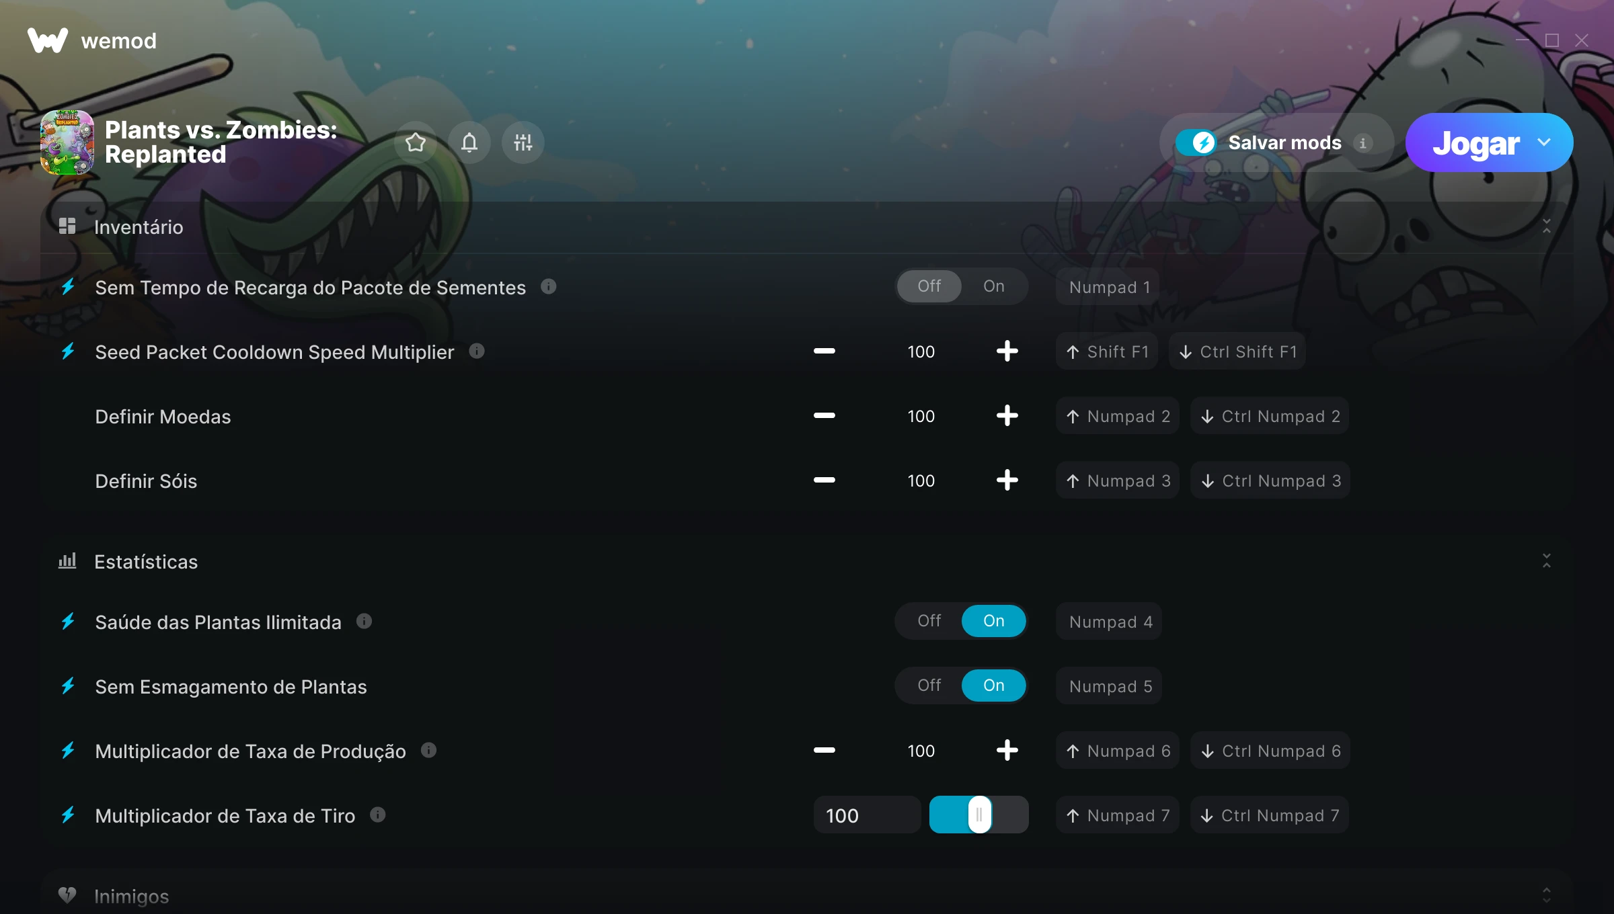Expand the Inimigos section
Screen dimensions: 1614x914
tap(1546, 895)
